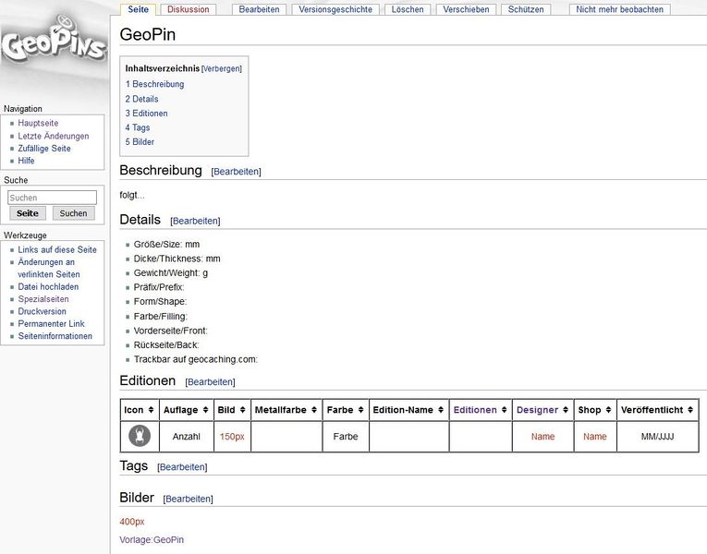707x554 pixels.
Task: Edit the Details section
Action: click(195, 222)
